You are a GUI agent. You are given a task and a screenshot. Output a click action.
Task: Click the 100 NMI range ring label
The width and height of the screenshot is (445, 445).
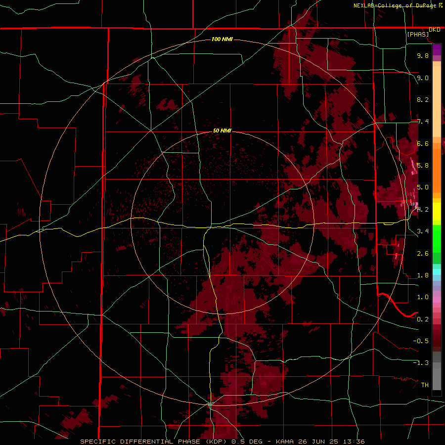click(222, 39)
